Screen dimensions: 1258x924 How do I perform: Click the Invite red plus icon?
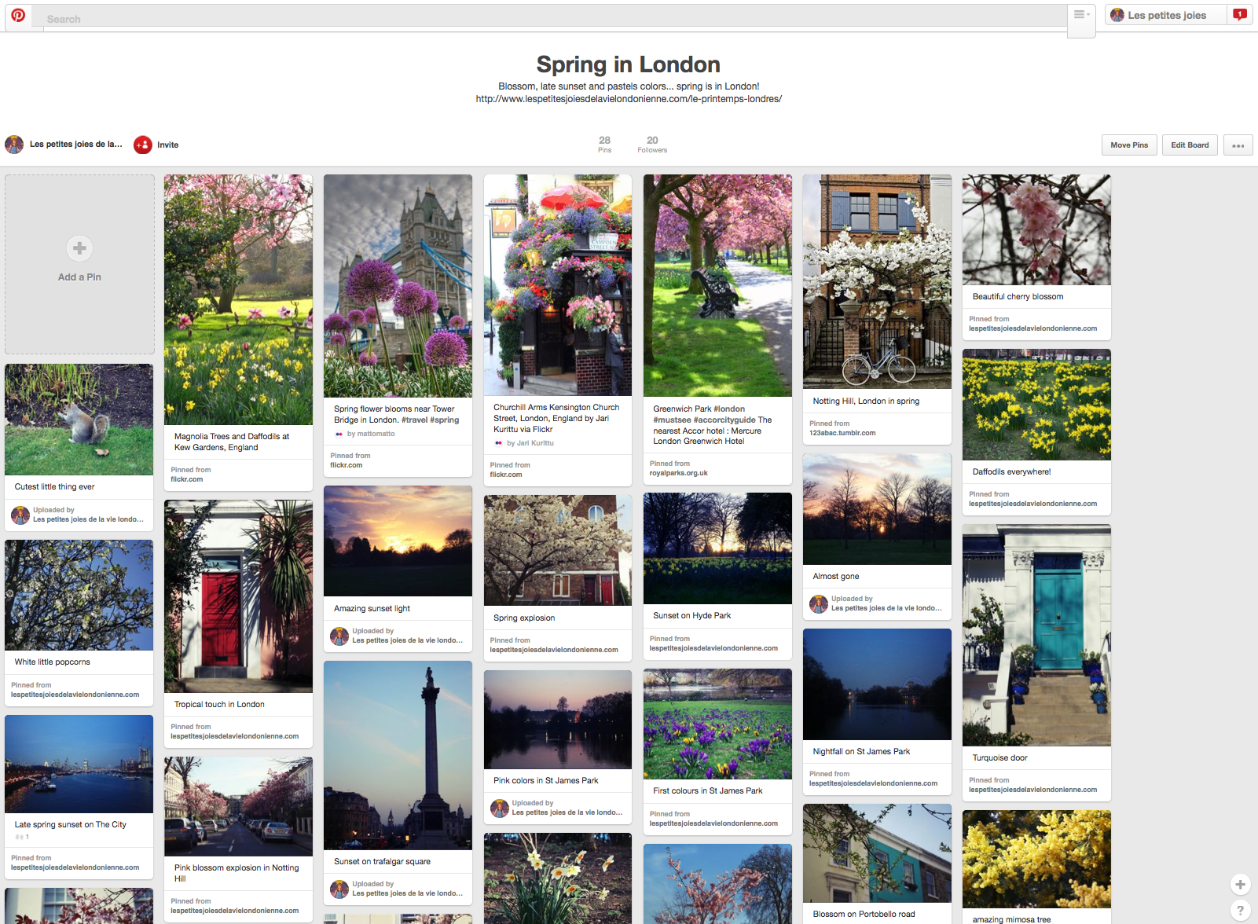click(142, 145)
